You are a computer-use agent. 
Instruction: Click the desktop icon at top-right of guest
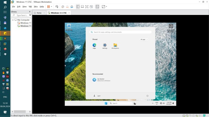171,28
